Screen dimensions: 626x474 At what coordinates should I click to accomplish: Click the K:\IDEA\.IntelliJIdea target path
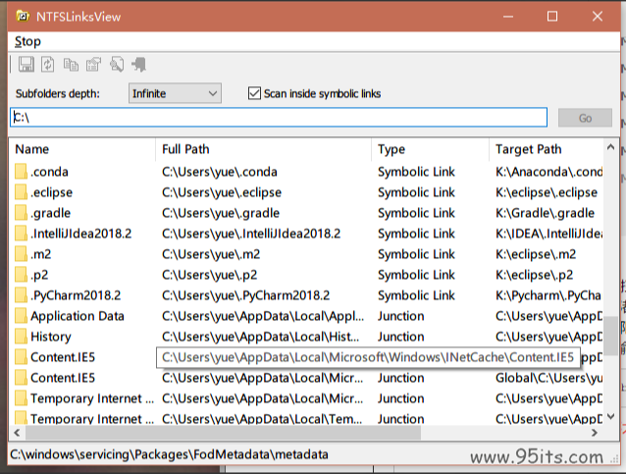[548, 234]
